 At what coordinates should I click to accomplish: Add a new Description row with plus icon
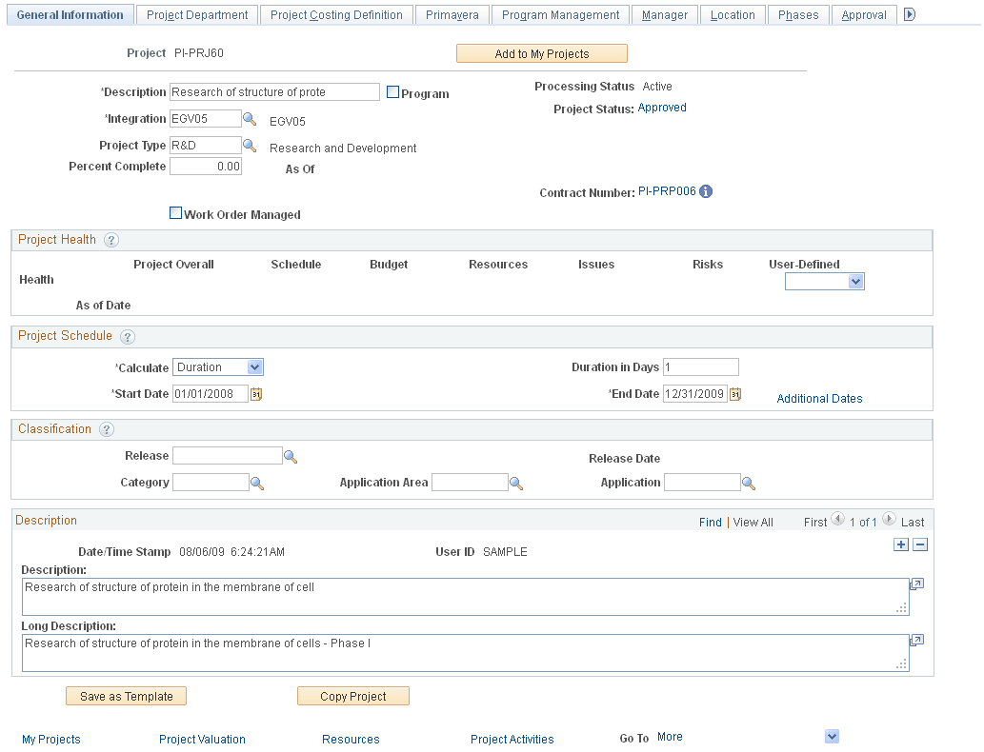click(900, 544)
